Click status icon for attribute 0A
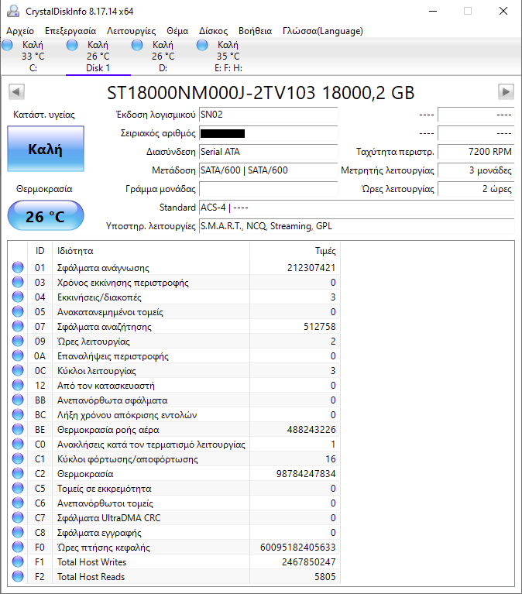Screen dimensions: 522x594 (18, 355)
